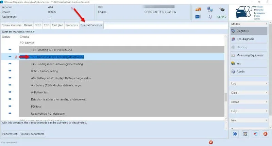Click status dash icon for A-Battery, test

coord(10,92)
